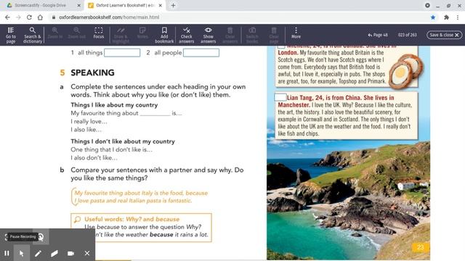465x261 pixels.
Task: Close the Screencastify recording toolbar
Action: (x=87, y=253)
